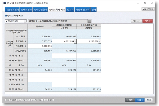Click the 14 % tax rate cell

click(40, 65)
